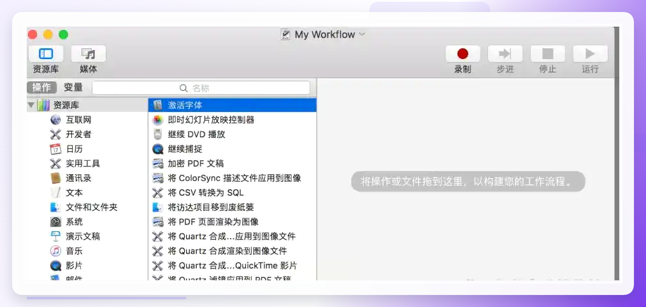Switch to the 操作 actions tab
This screenshot has height=307, width=646.
41,88
